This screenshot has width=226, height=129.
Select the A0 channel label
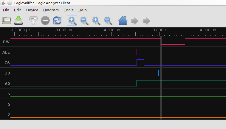7,84
